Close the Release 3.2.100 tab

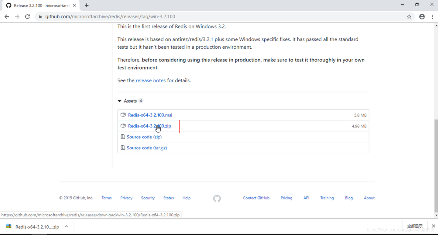74,5
